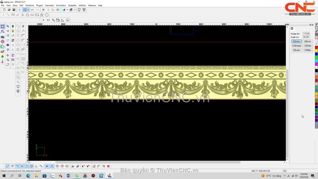Image resolution: width=318 pixels, height=179 pixels.
Task: Toggle the corner snap in bottom toolbar
Action: point(17,166)
